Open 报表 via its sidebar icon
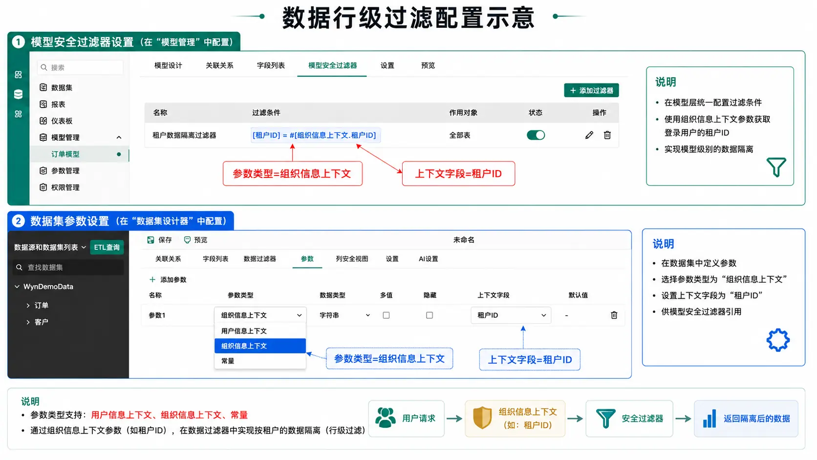817x460 pixels. (x=43, y=104)
